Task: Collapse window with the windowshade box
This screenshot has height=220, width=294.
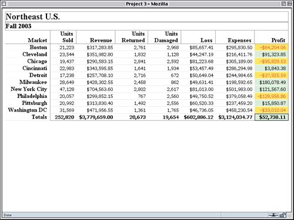Action: pos(289,4)
